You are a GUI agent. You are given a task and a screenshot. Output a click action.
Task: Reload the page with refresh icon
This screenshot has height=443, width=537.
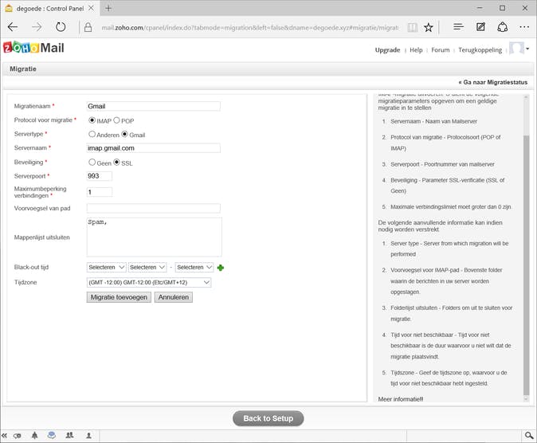[61, 27]
